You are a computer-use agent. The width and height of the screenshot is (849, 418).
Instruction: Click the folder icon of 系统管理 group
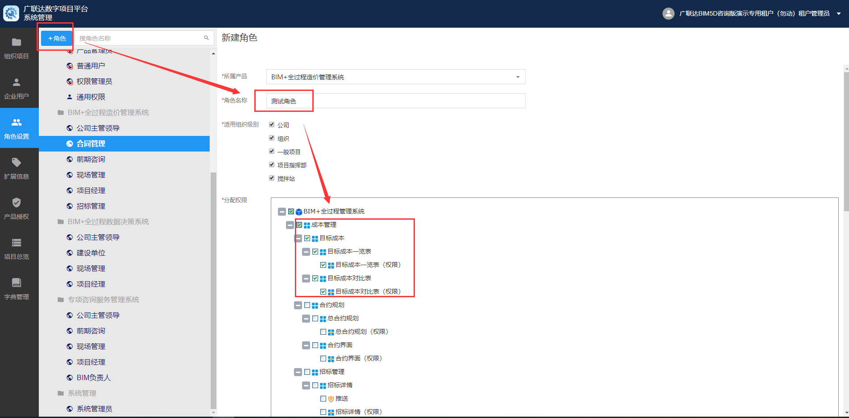click(x=61, y=393)
